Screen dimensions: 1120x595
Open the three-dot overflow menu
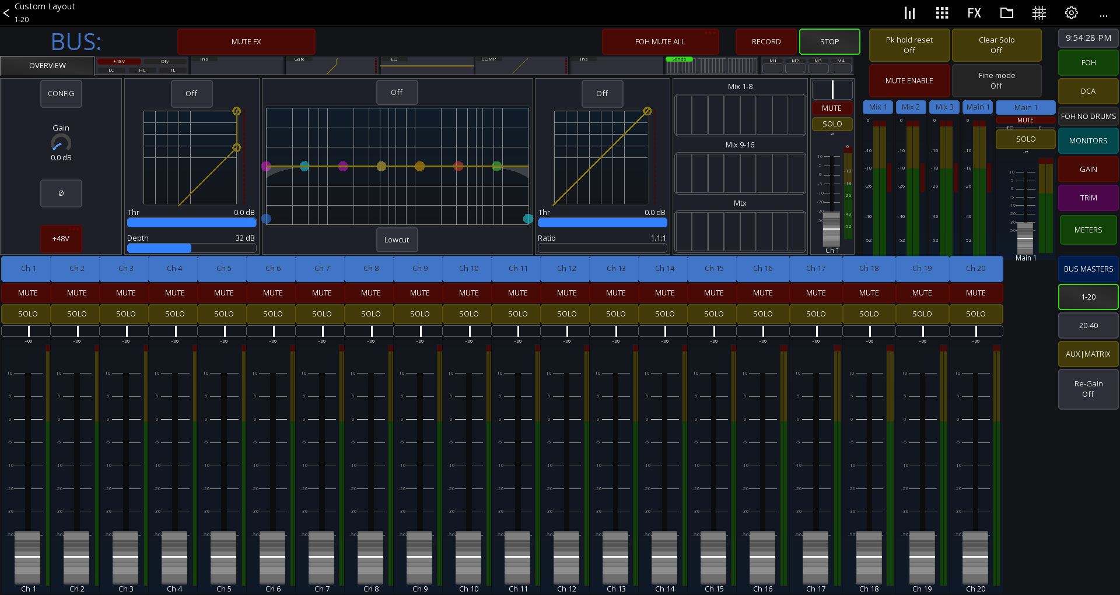(1103, 15)
